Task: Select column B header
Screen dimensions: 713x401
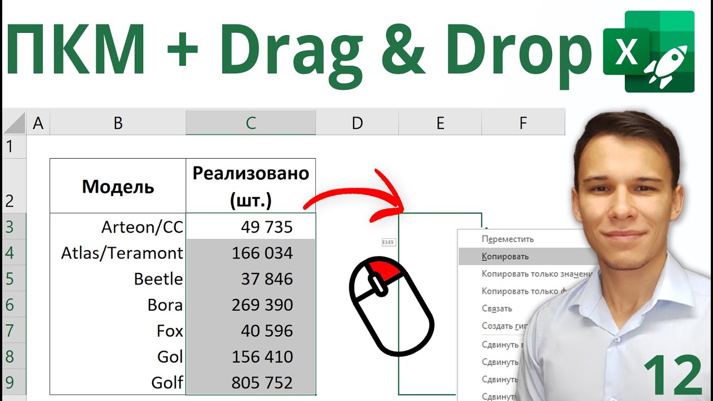Action: coord(118,123)
